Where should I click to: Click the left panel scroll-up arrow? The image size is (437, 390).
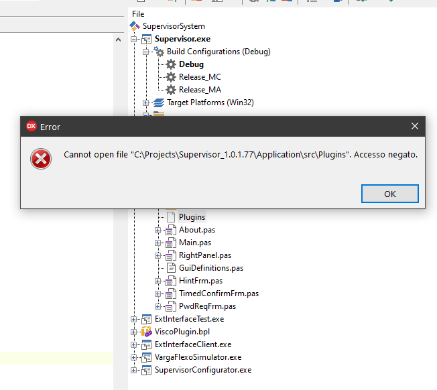pos(118,40)
